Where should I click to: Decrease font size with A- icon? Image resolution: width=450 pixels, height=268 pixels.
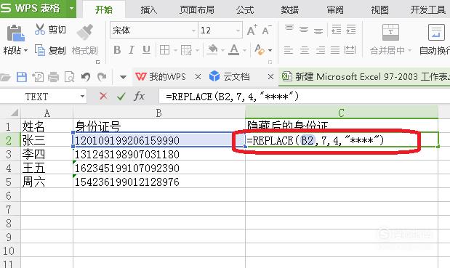[x=267, y=30]
